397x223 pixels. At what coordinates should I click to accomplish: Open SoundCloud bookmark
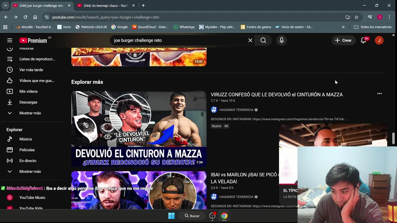click(150, 27)
